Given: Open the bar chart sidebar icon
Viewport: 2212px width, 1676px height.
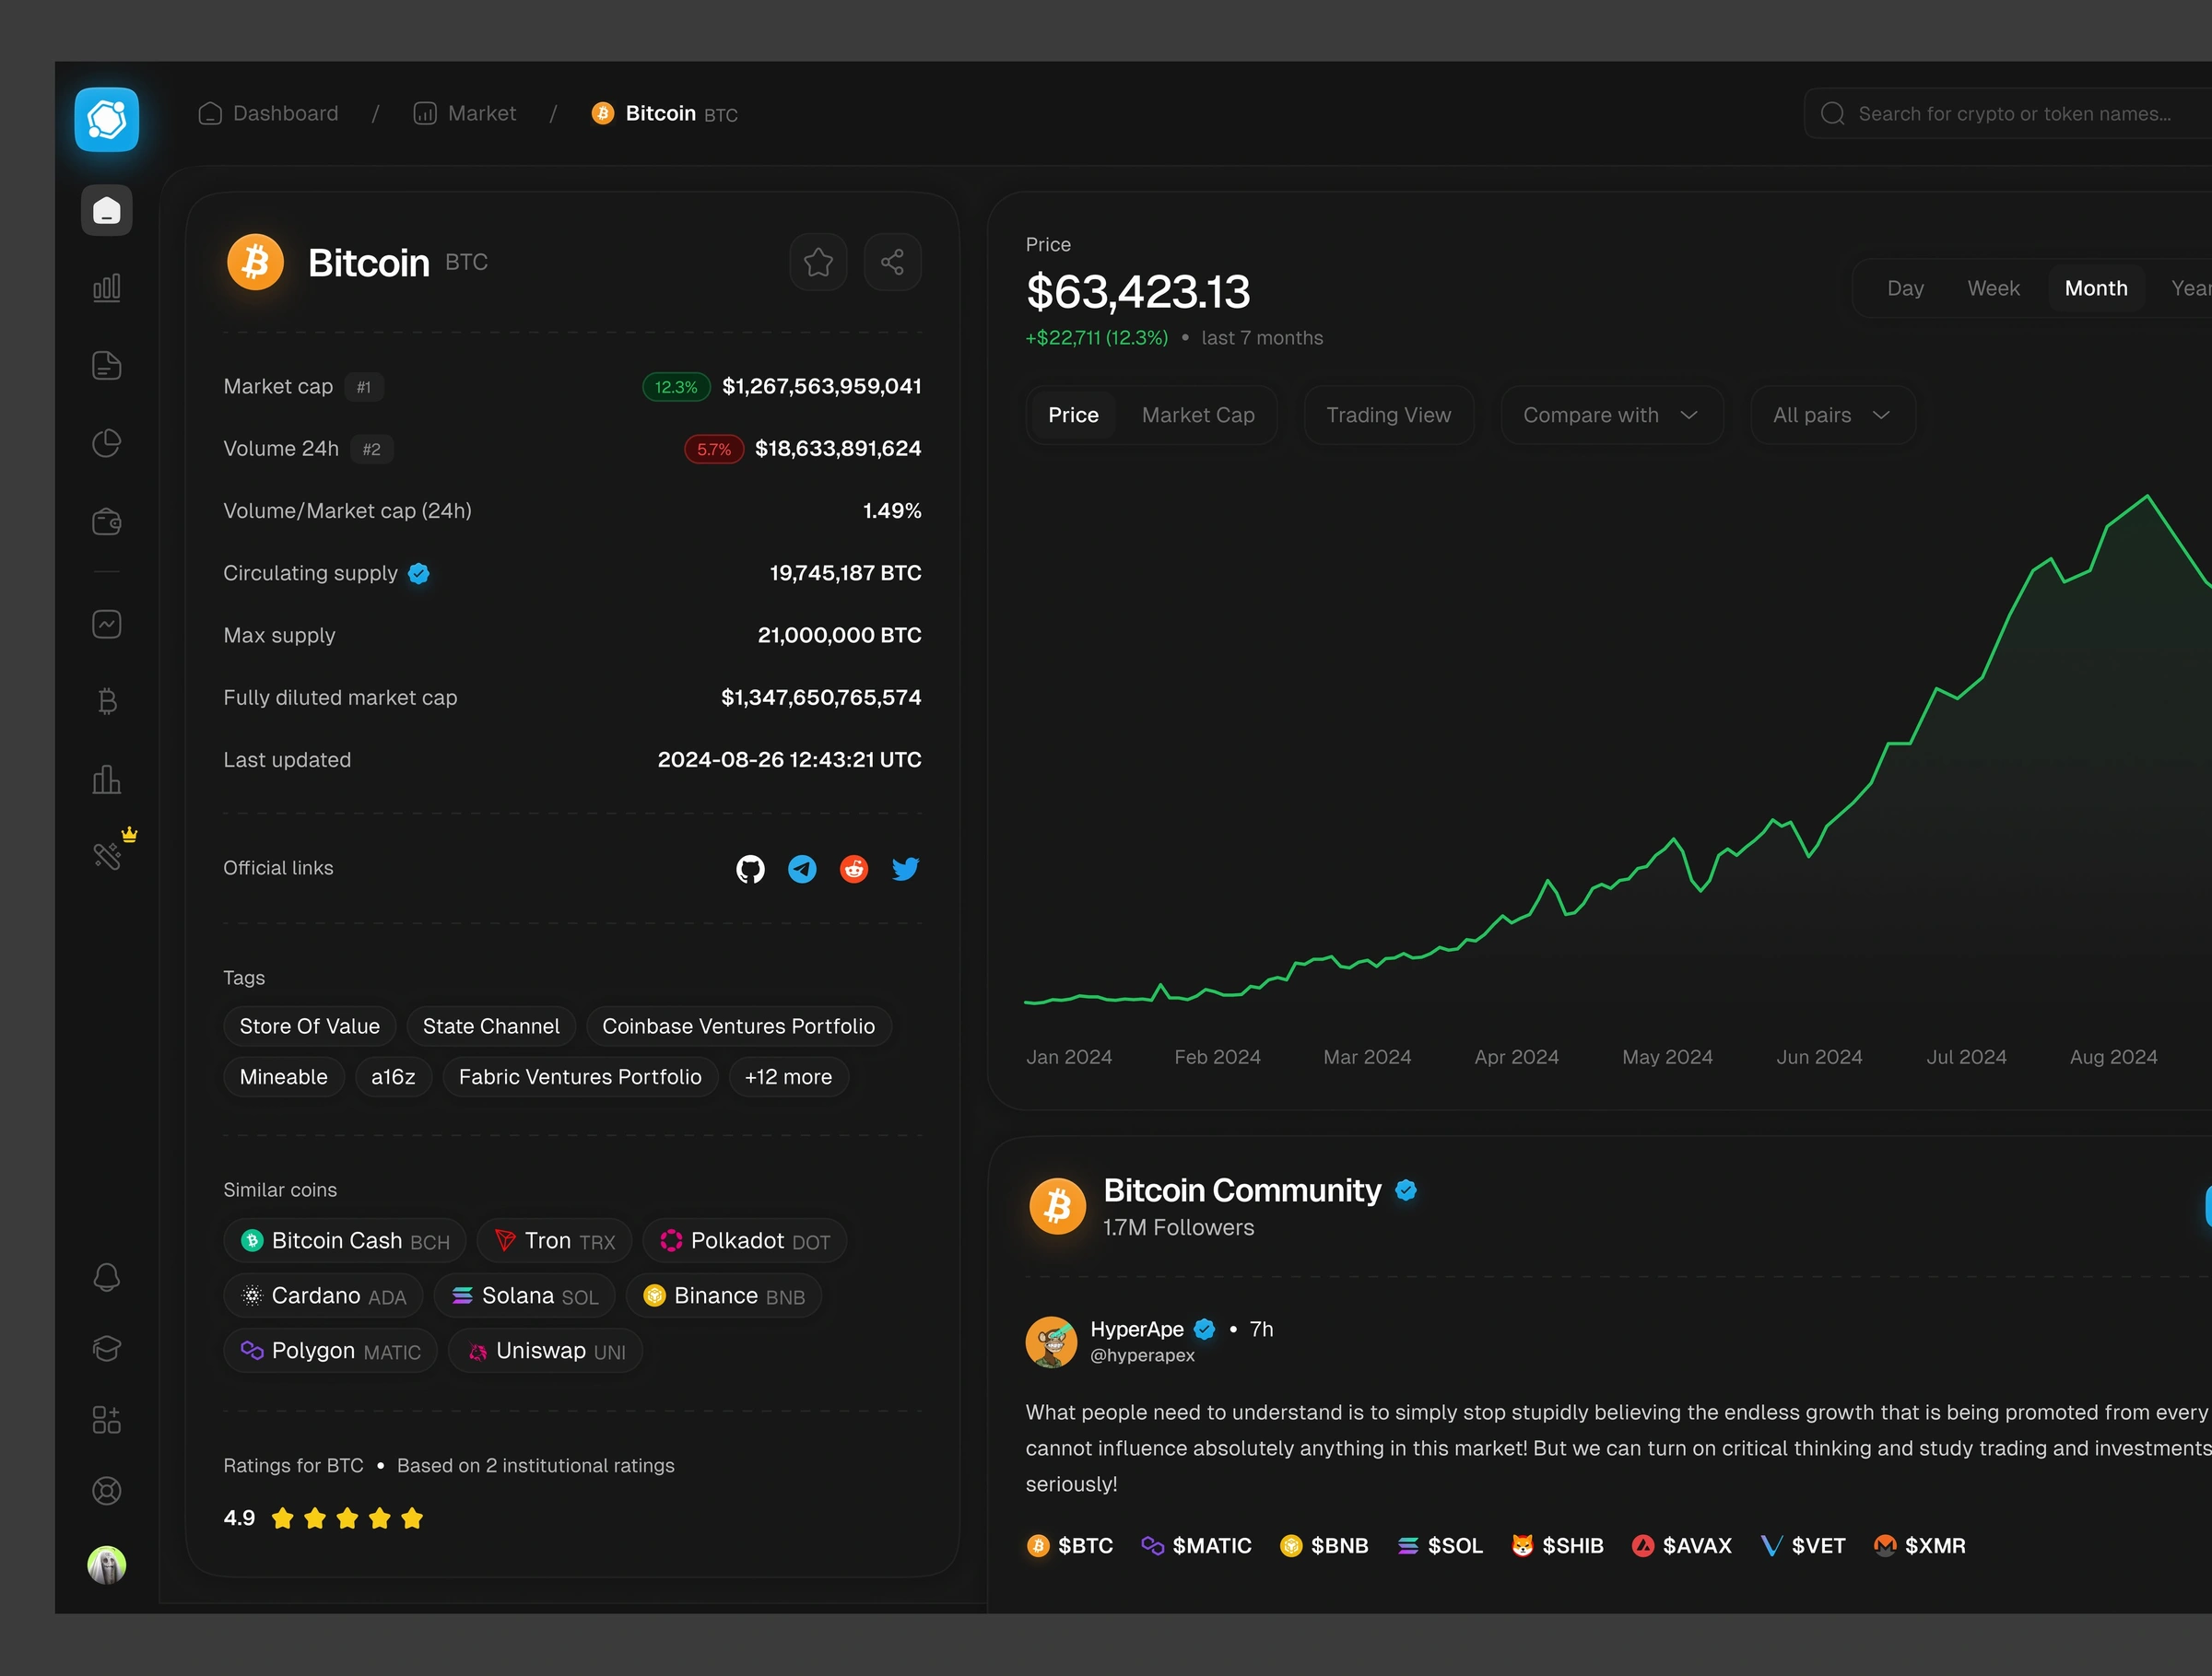Looking at the screenshot, I should tap(106, 287).
